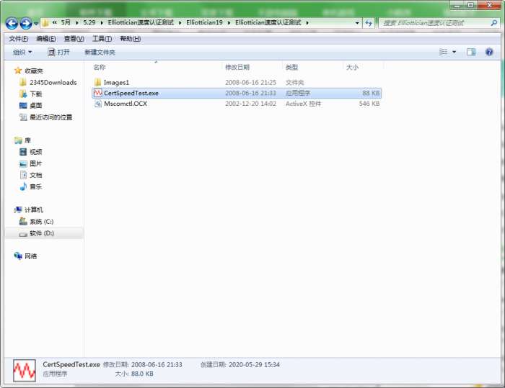Click the 新建文件夹 button
505x388 pixels.
pos(100,52)
